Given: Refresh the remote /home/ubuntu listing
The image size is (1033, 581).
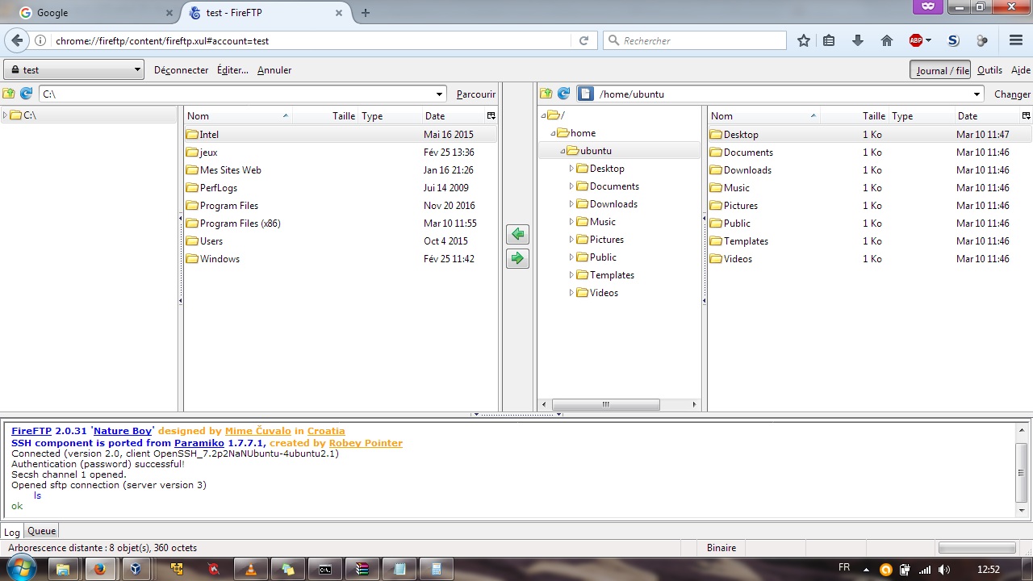Looking at the screenshot, I should click(563, 94).
